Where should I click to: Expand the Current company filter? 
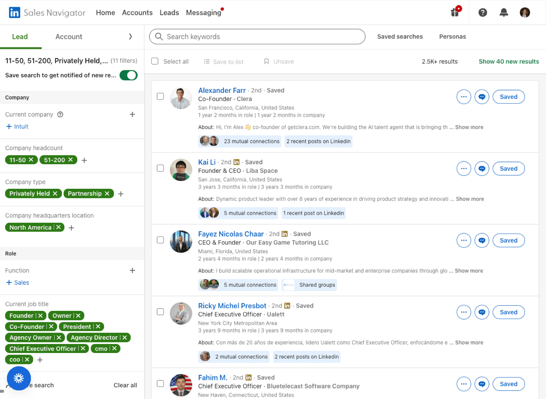coord(132,114)
